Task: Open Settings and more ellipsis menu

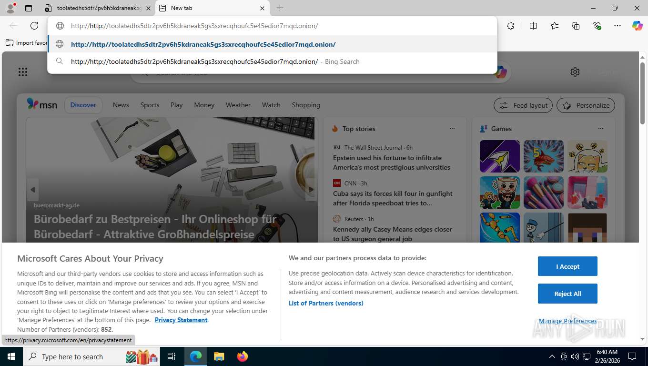Action: (618, 26)
